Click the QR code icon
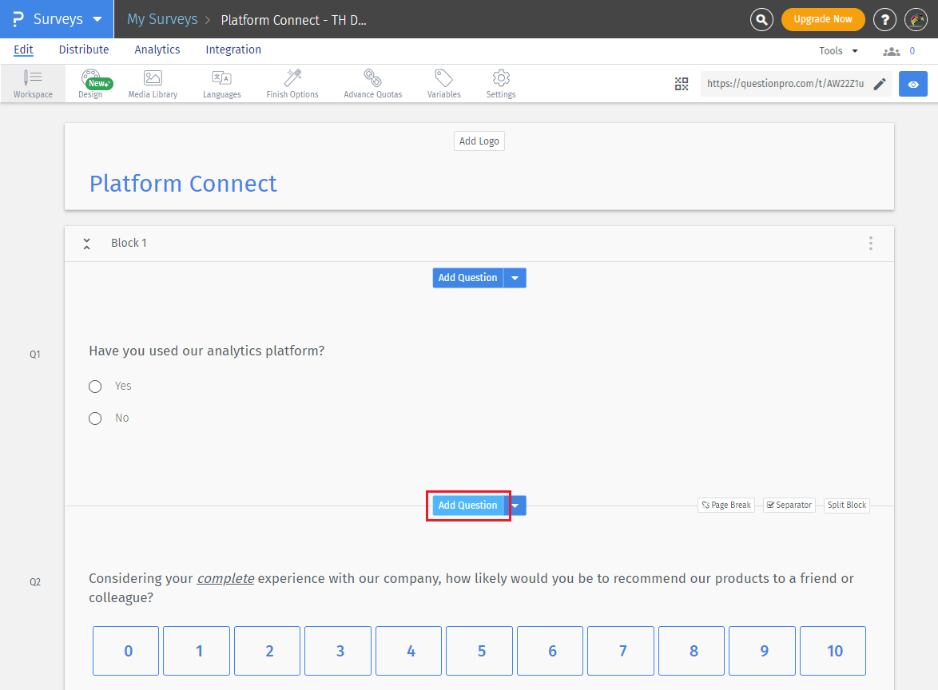The height and width of the screenshot is (690, 938). (x=682, y=84)
